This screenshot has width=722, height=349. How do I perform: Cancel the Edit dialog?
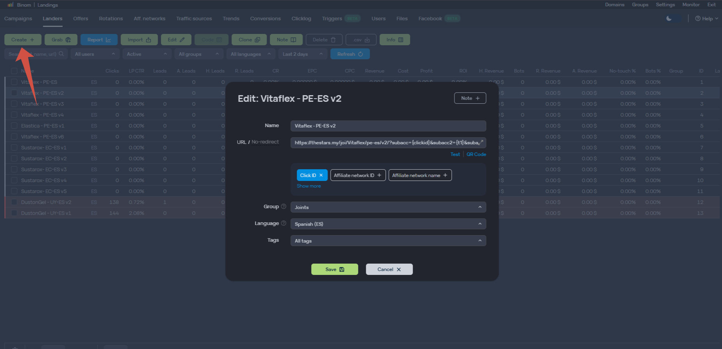pyautogui.click(x=389, y=269)
